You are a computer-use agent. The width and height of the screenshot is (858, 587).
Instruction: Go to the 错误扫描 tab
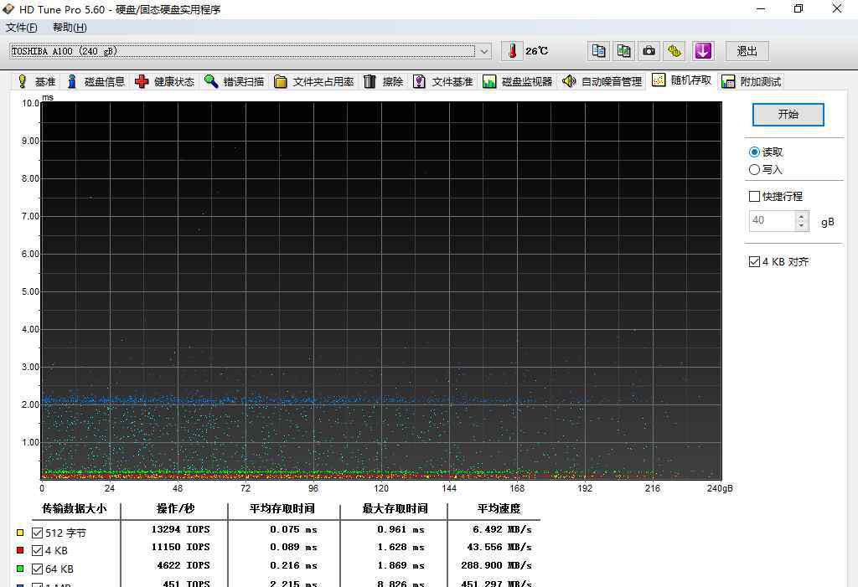click(235, 81)
